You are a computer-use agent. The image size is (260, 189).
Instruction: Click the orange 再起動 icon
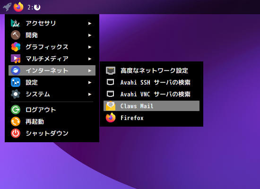click(x=16, y=121)
